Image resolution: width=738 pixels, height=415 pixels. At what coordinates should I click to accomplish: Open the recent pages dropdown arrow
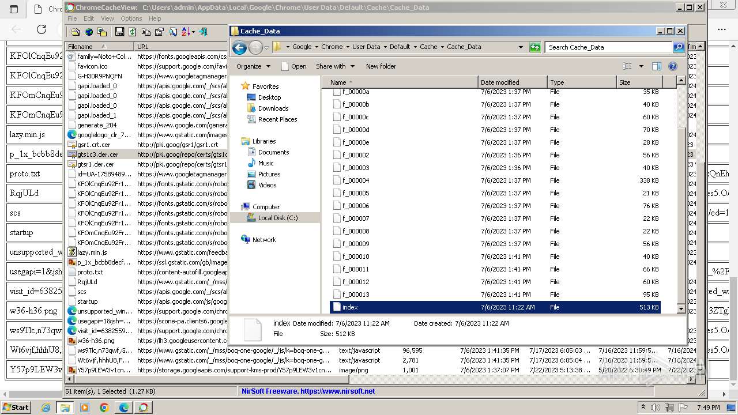(x=266, y=48)
